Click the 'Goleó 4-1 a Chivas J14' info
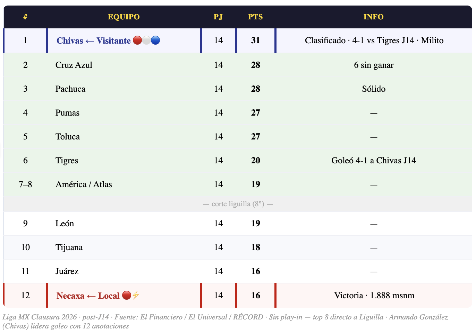Viewport: 476px width, 335px height. click(373, 161)
